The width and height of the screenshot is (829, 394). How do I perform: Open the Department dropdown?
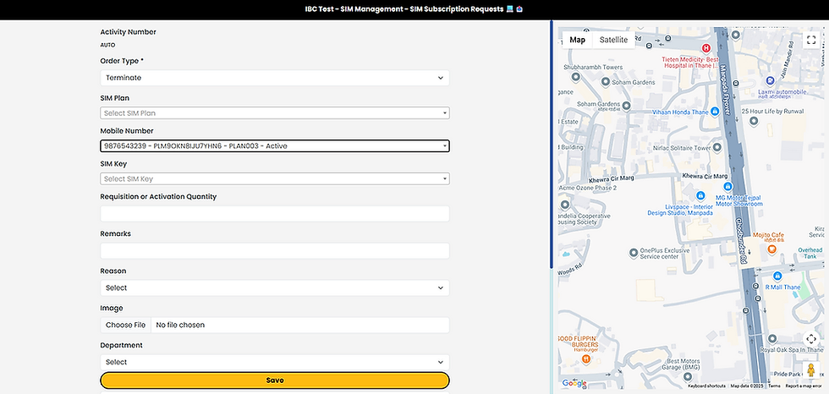click(x=275, y=363)
